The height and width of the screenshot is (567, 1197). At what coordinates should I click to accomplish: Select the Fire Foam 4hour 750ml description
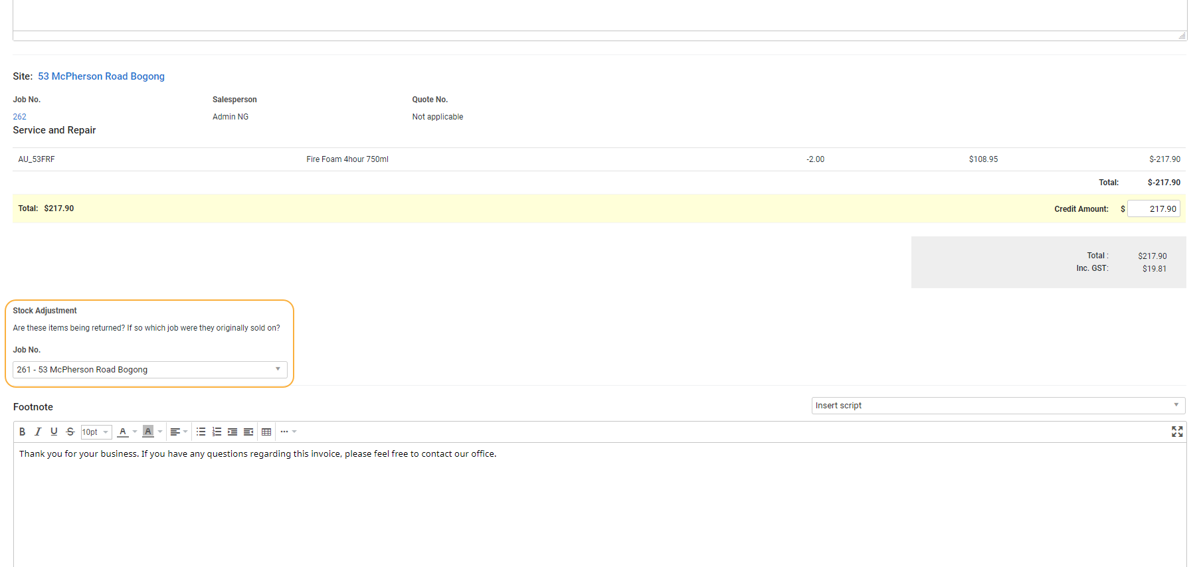(x=347, y=159)
